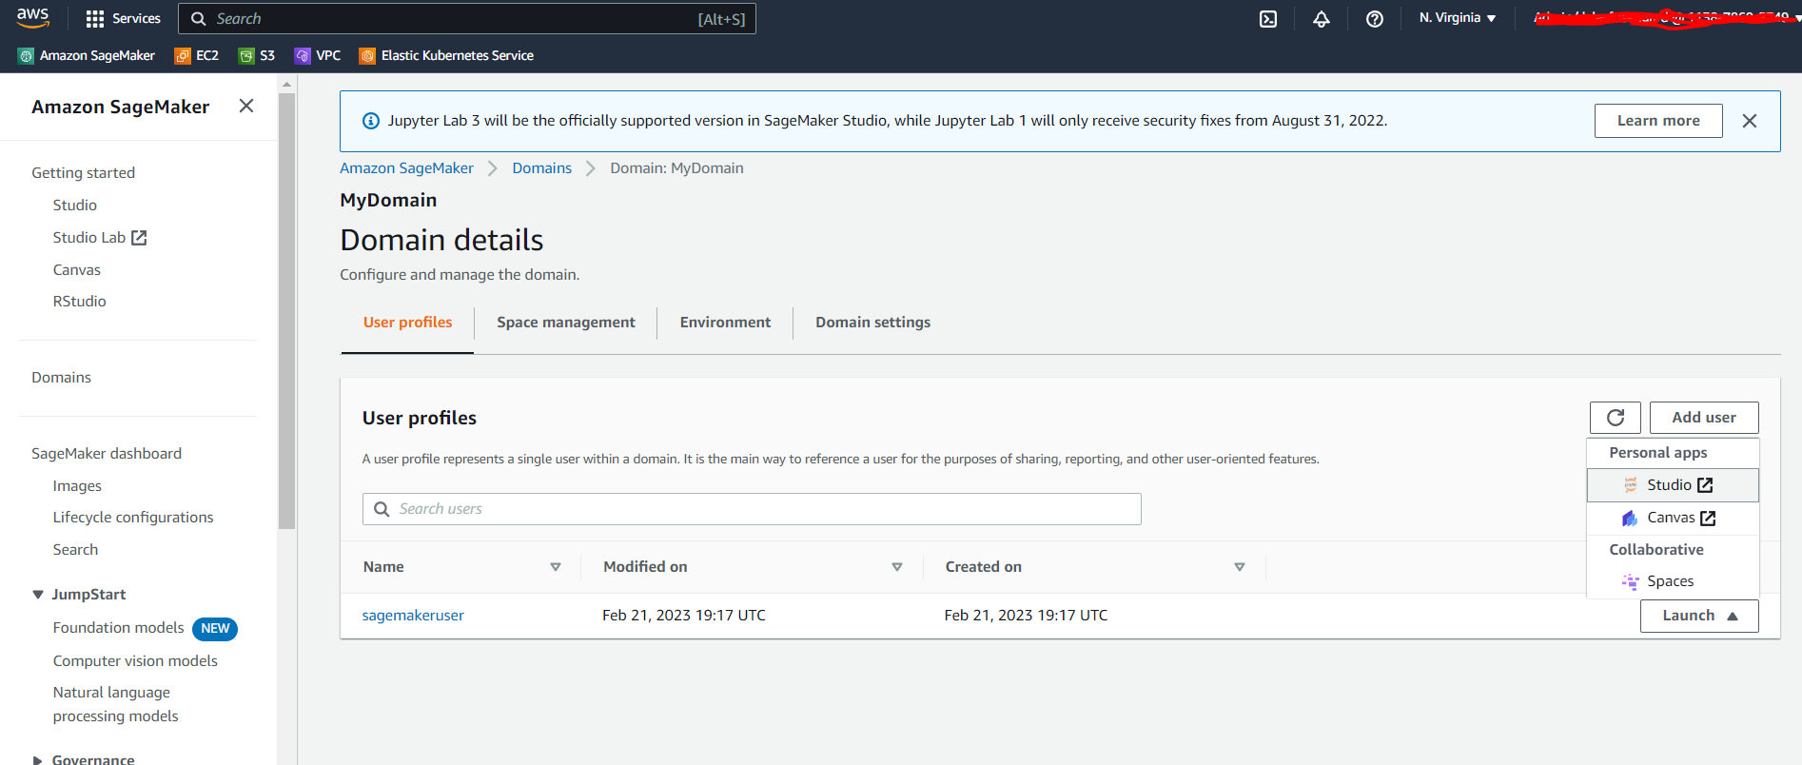This screenshot has width=1802, height=765.
Task: Refresh the user profiles list
Action: (x=1615, y=418)
